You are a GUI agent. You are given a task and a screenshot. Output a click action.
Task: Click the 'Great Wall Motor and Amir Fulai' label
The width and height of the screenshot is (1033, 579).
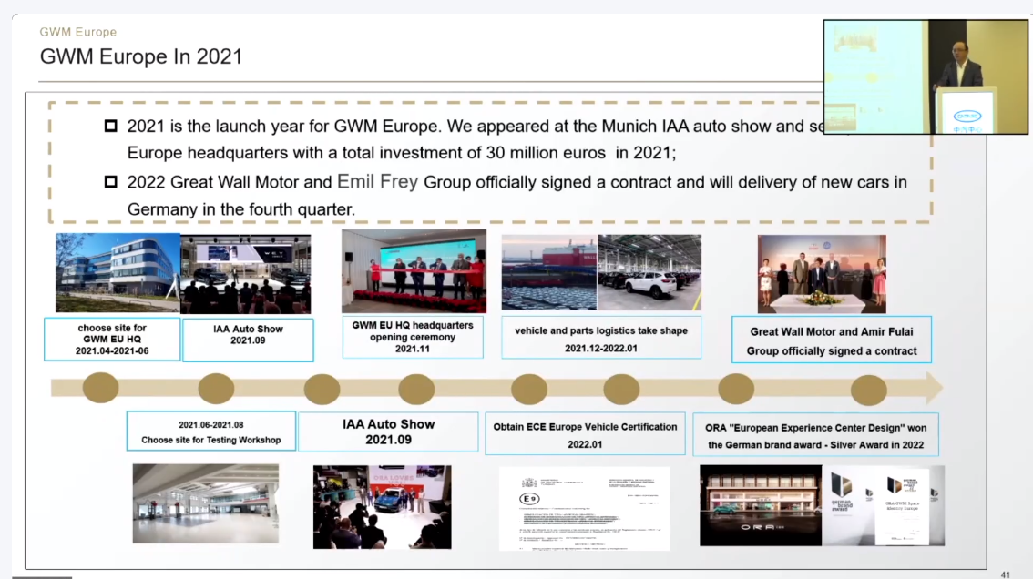point(832,340)
